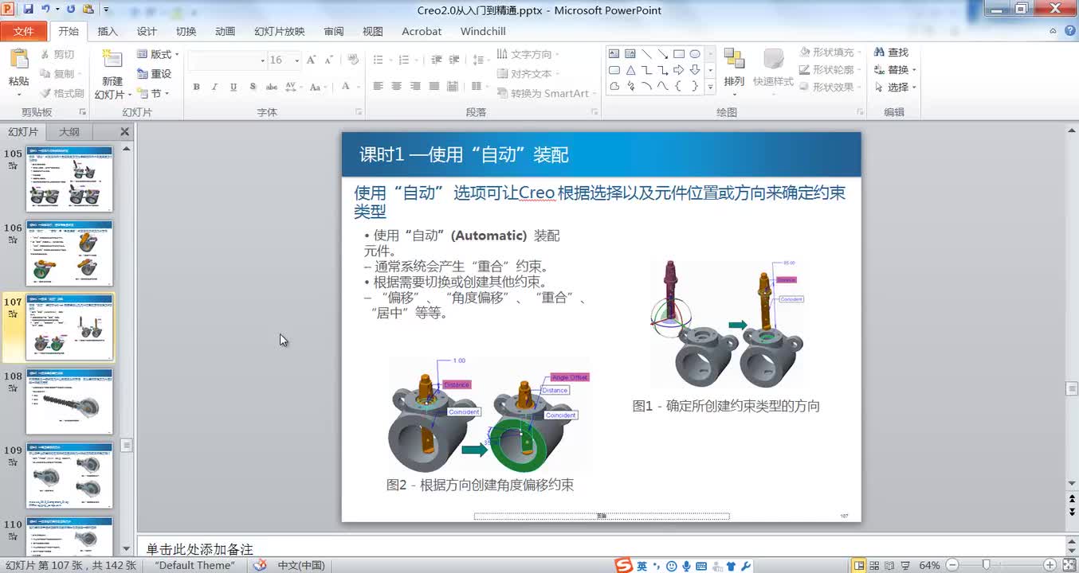Redo using the repeat arrow icon
This screenshot has width=1079, height=573.
tap(70, 10)
